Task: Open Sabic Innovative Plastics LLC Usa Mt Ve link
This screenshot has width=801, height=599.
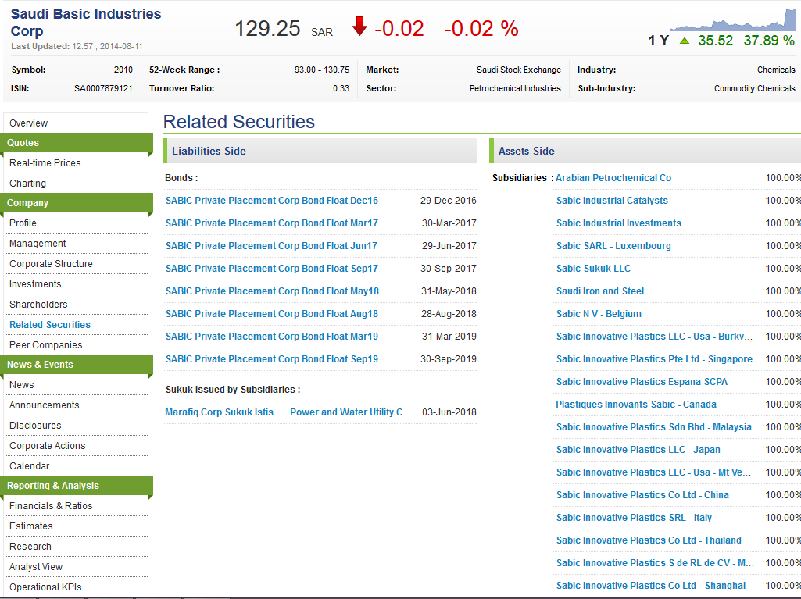Action: click(x=654, y=472)
